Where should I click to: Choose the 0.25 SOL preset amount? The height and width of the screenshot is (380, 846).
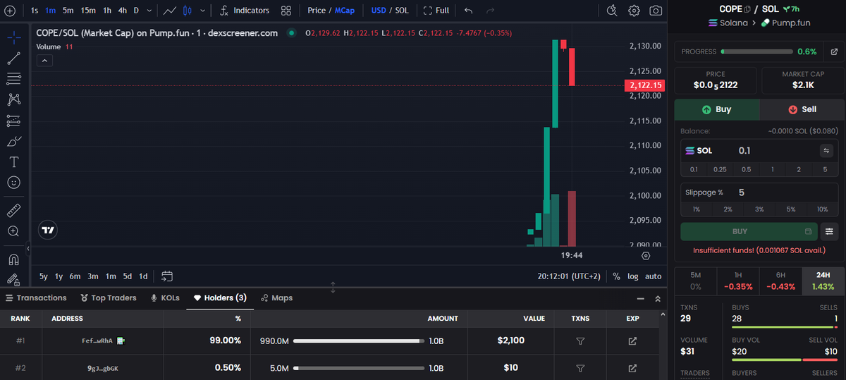coord(720,169)
